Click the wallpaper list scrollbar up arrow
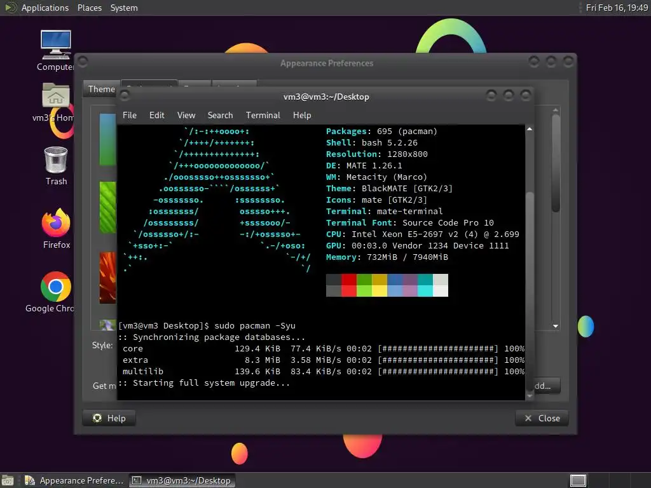This screenshot has height=488, width=651. [x=556, y=110]
